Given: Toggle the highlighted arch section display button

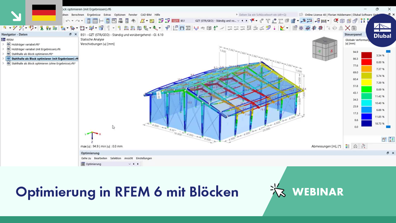Looking at the screenshot, I should point(182,28).
